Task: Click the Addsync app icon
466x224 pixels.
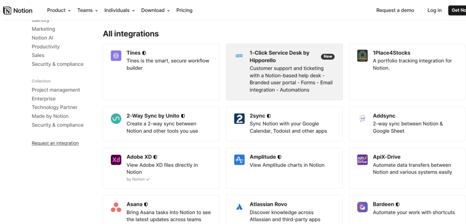Action: point(362,119)
